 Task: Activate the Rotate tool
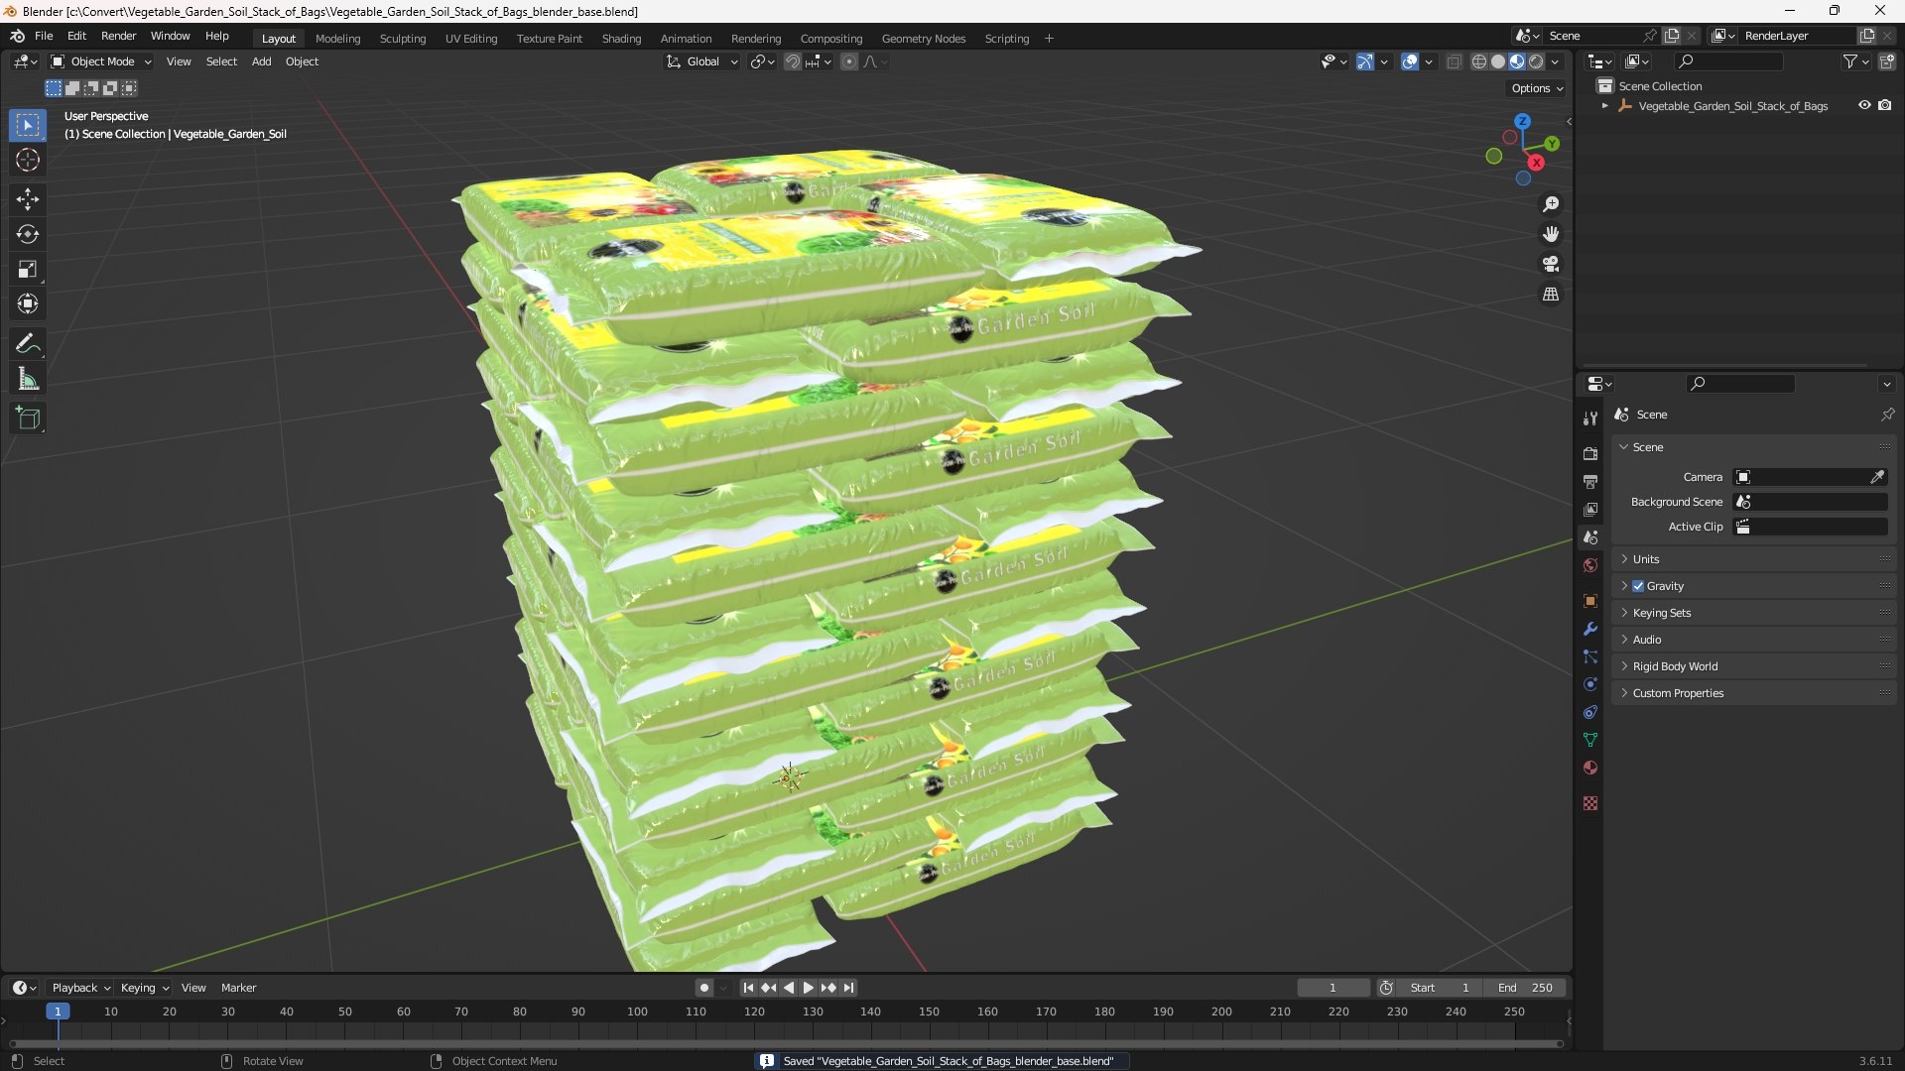point(28,234)
